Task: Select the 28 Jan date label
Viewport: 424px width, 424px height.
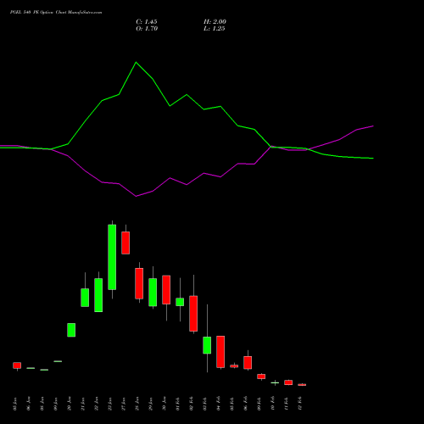Action: tap(137, 404)
